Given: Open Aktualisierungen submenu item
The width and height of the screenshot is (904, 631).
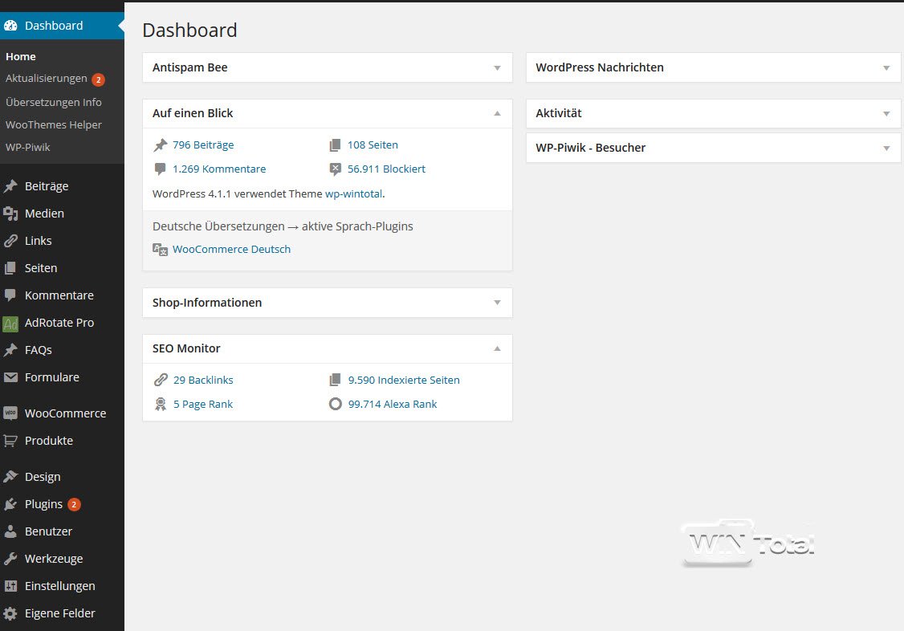Looking at the screenshot, I should tap(47, 79).
